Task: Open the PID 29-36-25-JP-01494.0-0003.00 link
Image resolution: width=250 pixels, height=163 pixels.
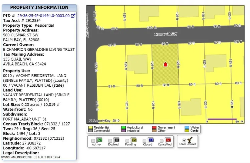Action: [43, 16]
